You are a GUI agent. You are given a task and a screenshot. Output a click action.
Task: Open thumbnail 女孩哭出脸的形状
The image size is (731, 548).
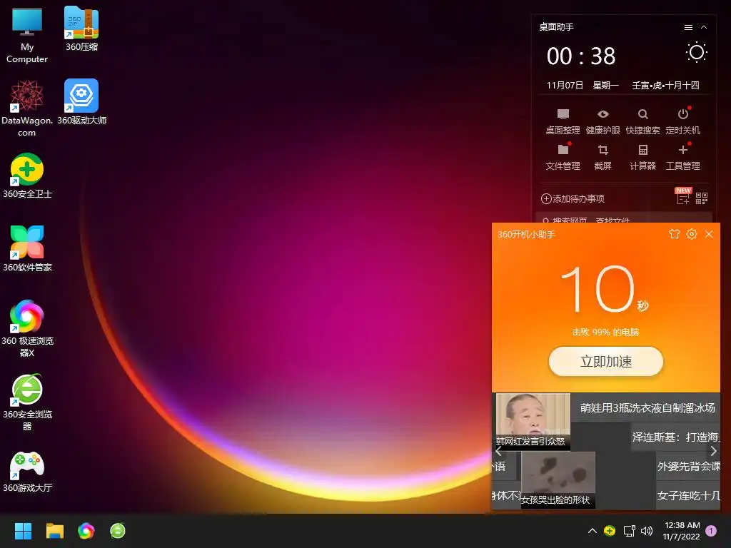(x=558, y=479)
